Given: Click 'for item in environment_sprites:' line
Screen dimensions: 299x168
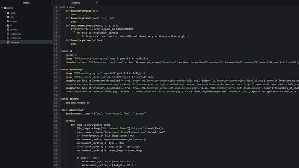Looking at the screenshot, I should (98, 33).
